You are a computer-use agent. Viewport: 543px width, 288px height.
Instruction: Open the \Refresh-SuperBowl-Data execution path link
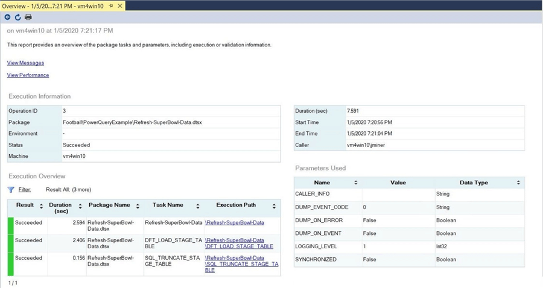235,223
